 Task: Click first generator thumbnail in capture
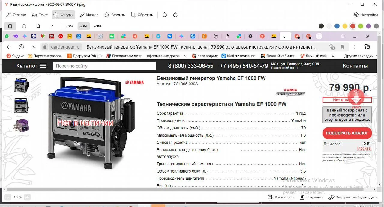pyautogui.click(x=21, y=85)
